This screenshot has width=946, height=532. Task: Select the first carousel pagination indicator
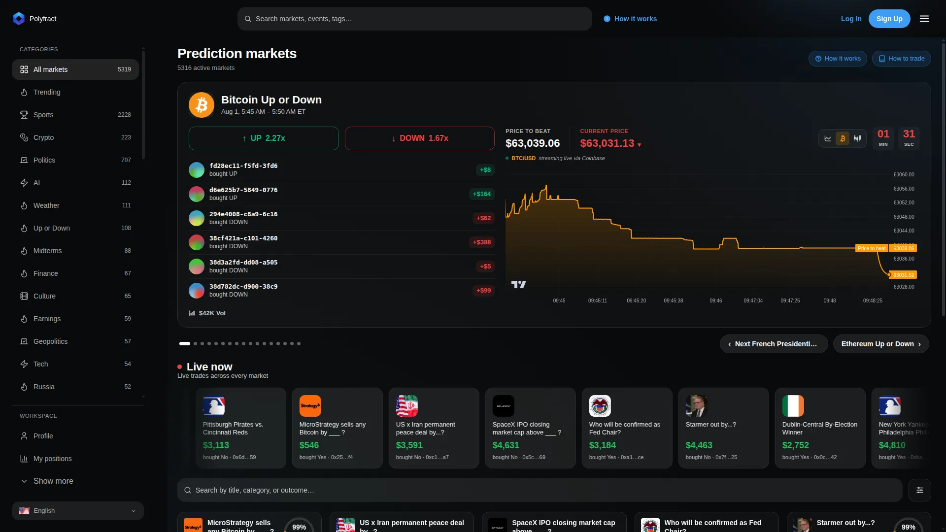[x=185, y=344]
